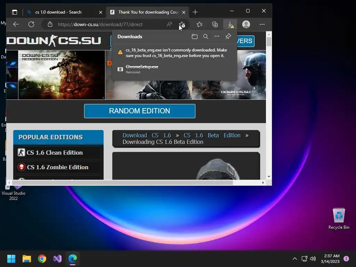The image size is (356, 267).
Task: Open Visual Studio from taskbar
Action: coord(57,259)
